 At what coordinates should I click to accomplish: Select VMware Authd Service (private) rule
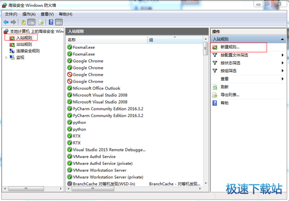coord(103,163)
